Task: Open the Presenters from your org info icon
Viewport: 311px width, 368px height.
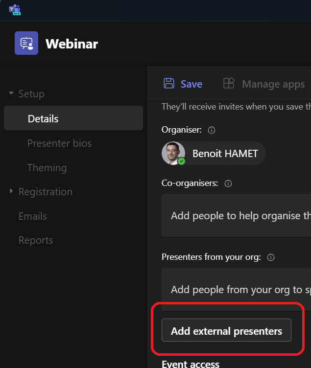Action: [x=271, y=257]
